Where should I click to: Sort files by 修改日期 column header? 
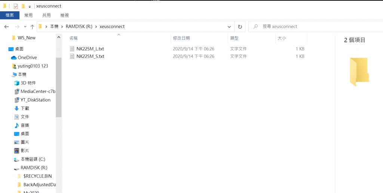[x=181, y=38]
